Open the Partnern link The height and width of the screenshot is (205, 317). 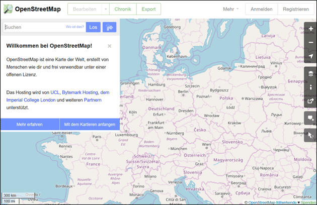(x=93, y=100)
